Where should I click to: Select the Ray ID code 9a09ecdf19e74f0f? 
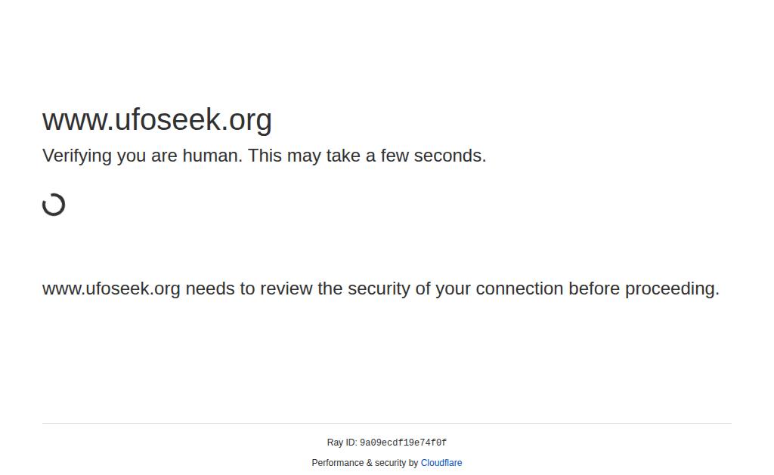[403, 443]
